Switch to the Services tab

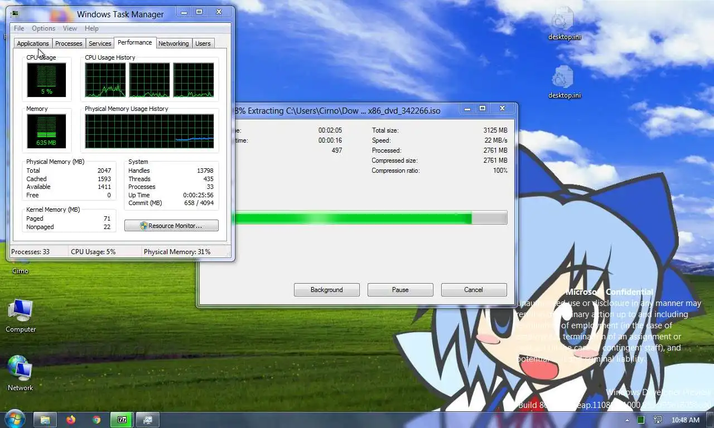(x=100, y=43)
